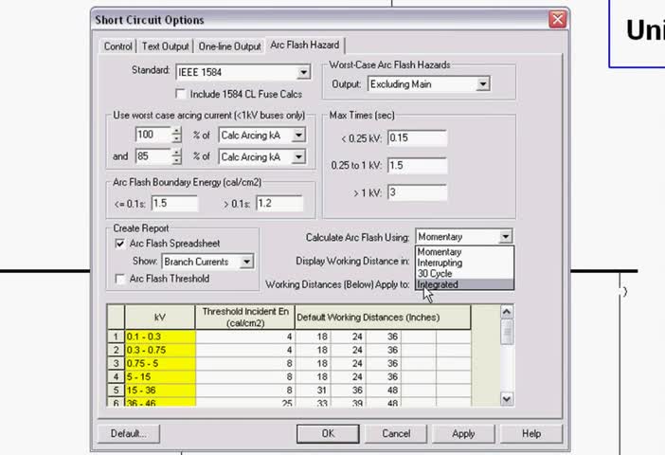Decrease the 85 percent spinner value
This screenshot has width=665, height=455.
(x=177, y=160)
